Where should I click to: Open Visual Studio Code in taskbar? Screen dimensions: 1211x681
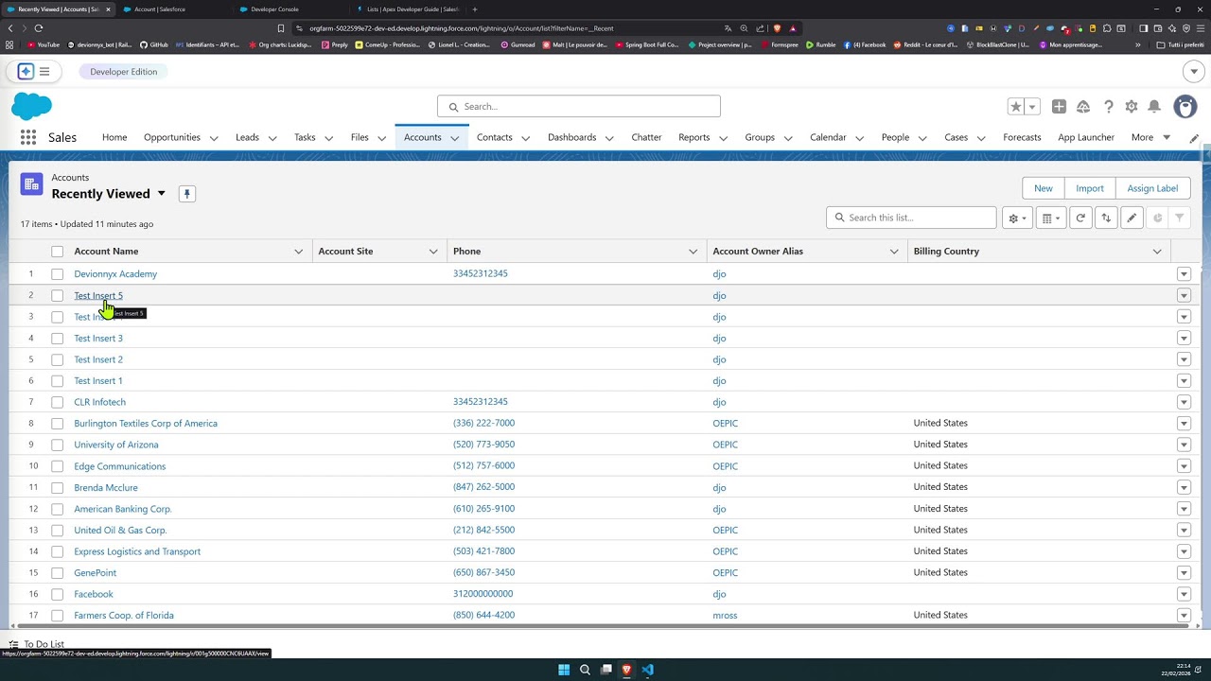click(x=647, y=670)
